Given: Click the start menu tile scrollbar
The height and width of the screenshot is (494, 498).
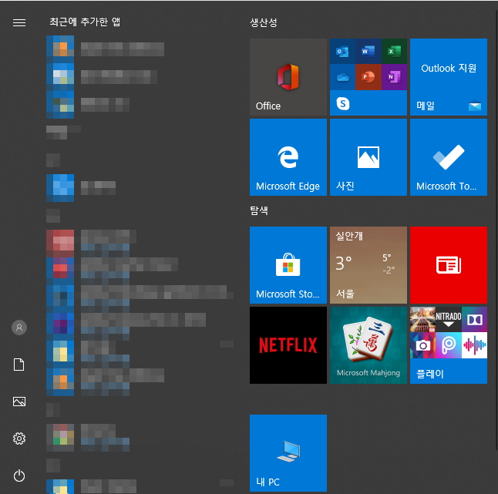Looking at the screenshot, I should click(496, 229).
